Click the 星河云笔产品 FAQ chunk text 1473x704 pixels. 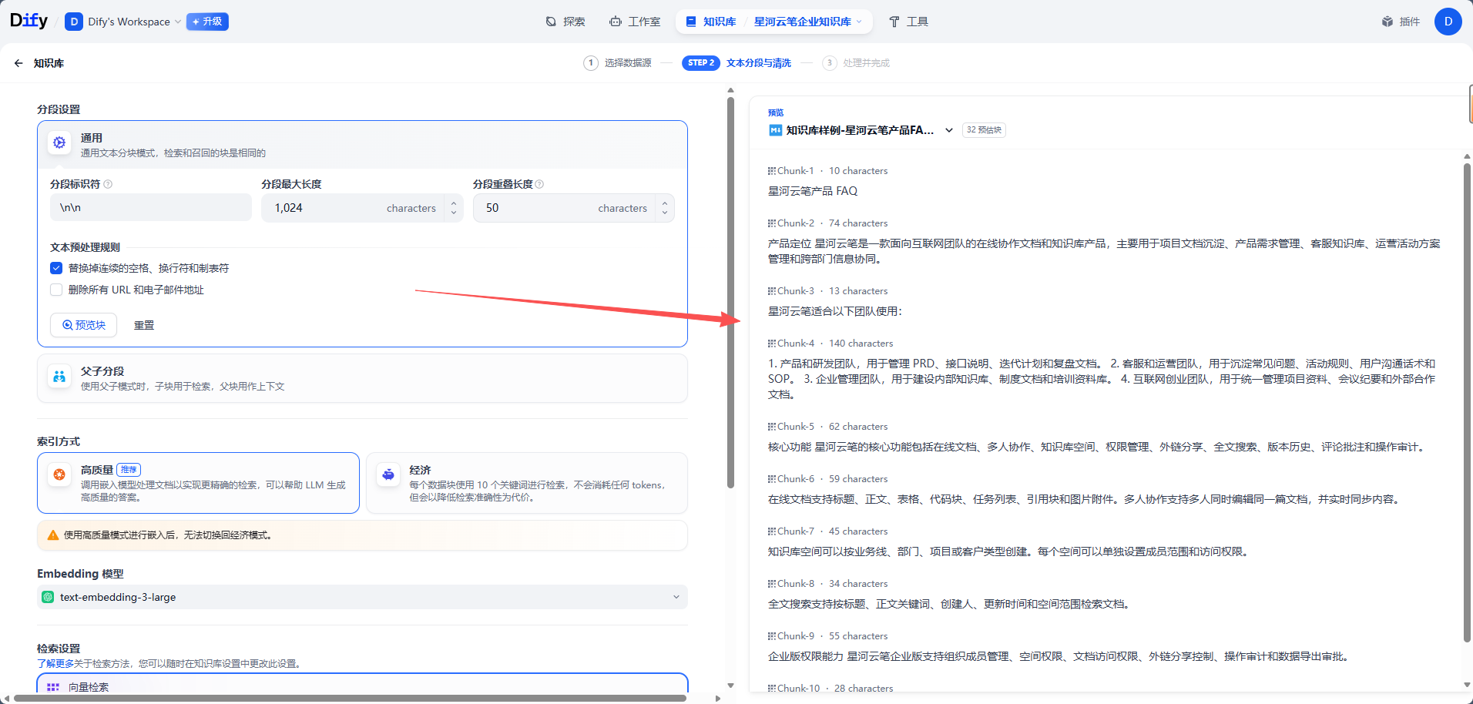[x=813, y=191]
